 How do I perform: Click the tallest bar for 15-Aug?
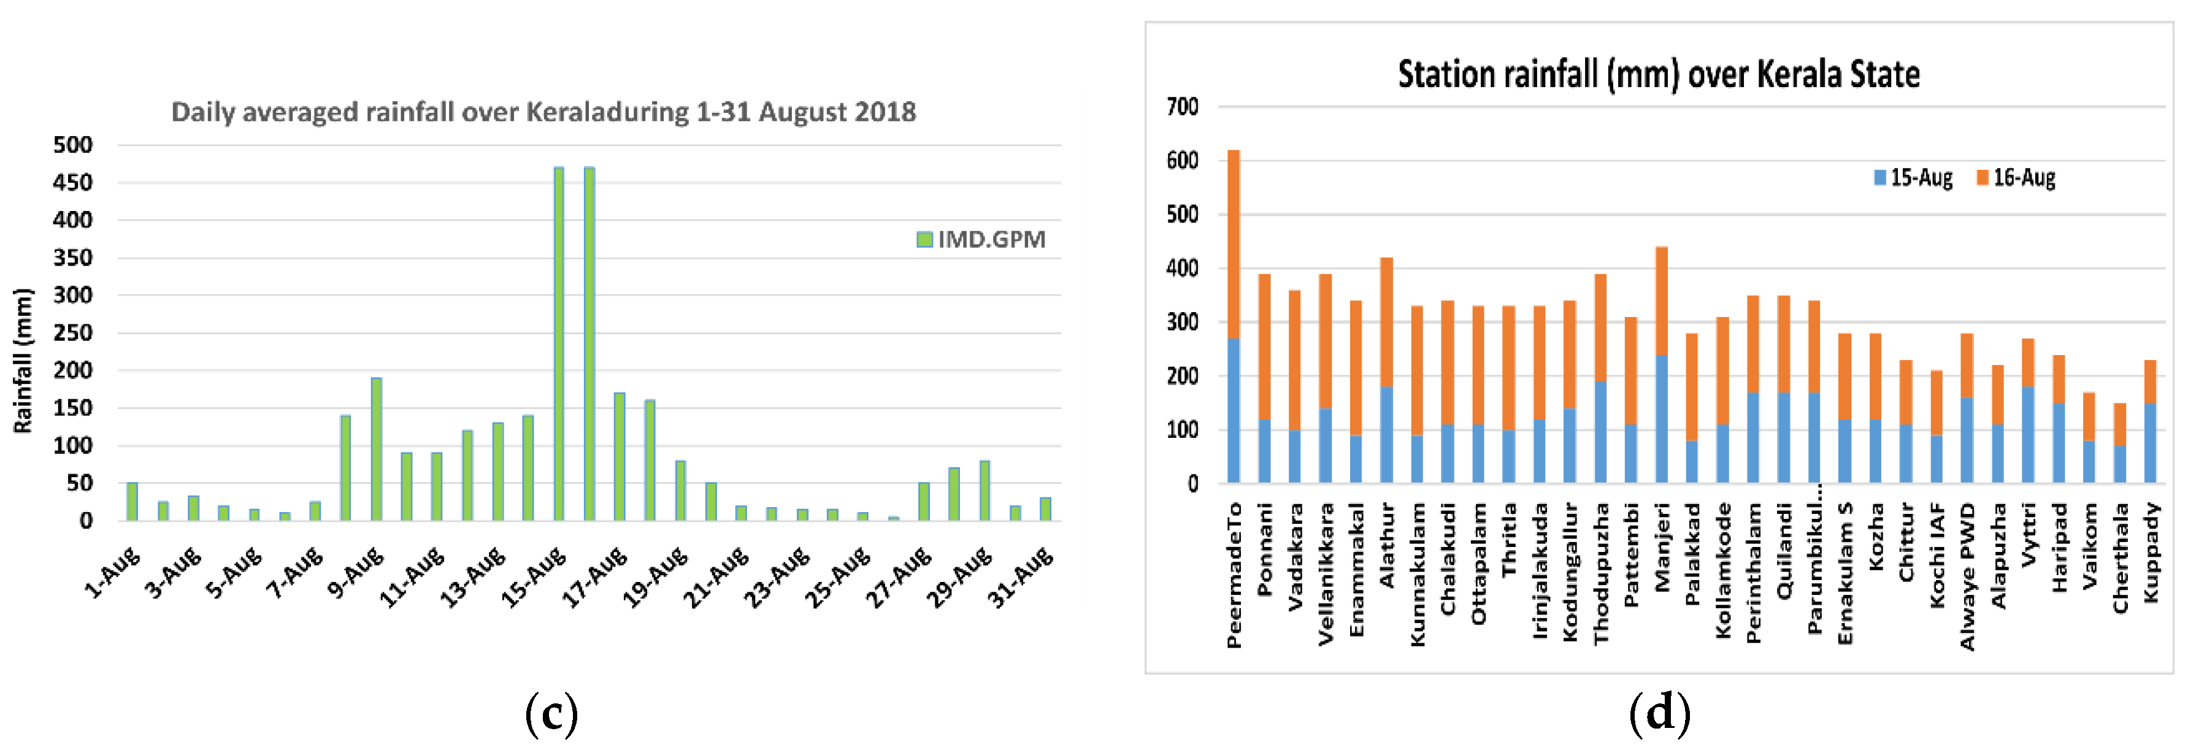point(559,344)
